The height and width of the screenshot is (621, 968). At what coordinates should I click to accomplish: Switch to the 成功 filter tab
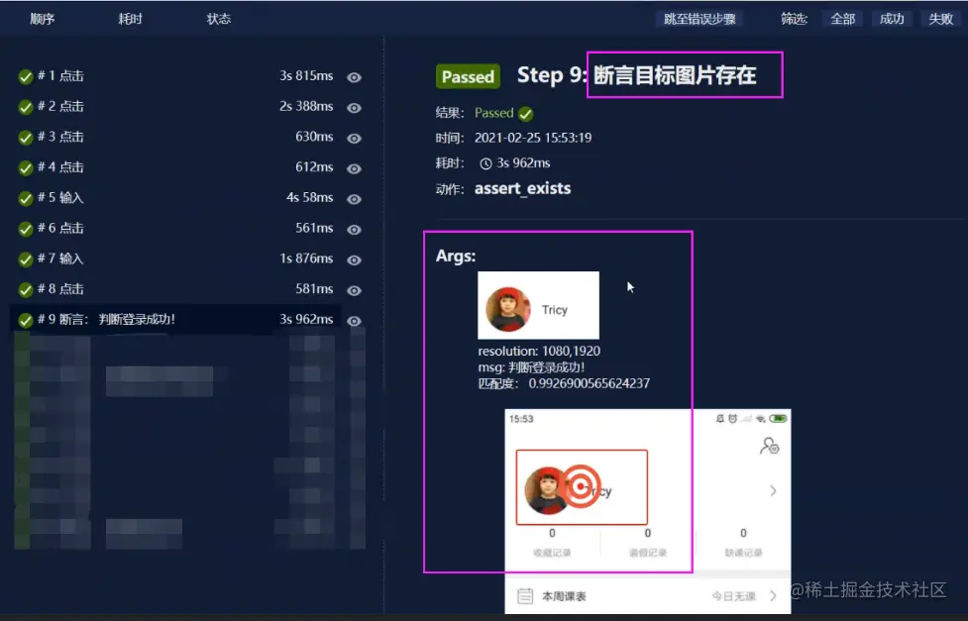(891, 18)
